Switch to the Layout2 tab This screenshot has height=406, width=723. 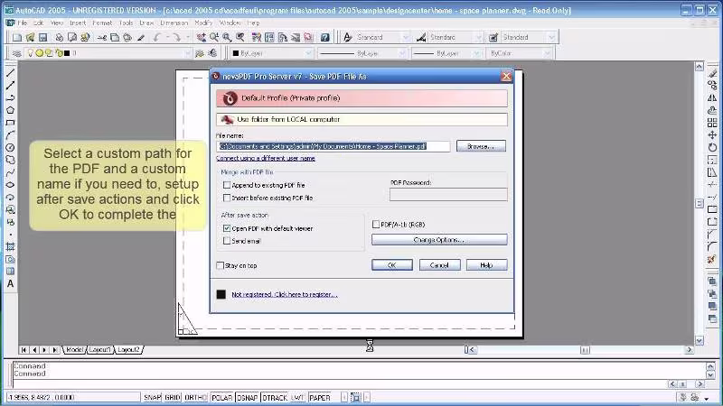[128, 350]
